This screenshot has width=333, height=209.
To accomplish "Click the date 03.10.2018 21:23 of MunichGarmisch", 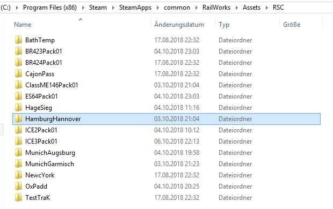I will pos(177,164).
